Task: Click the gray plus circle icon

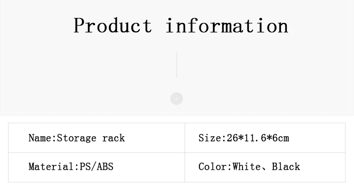Action: pos(177,99)
